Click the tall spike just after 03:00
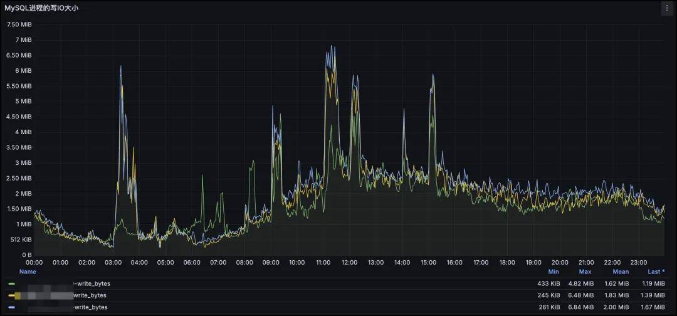This screenshot has height=316, width=677. [121, 67]
